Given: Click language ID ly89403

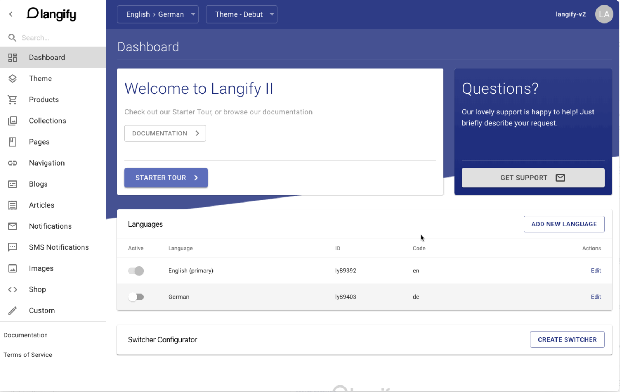Looking at the screenshot, I should [x=346, y=297].
